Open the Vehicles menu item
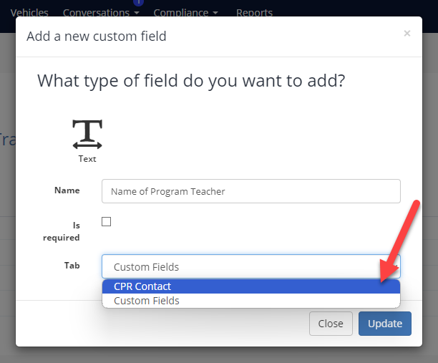Screen dimensions: 438x363 [x=29, y=13]
